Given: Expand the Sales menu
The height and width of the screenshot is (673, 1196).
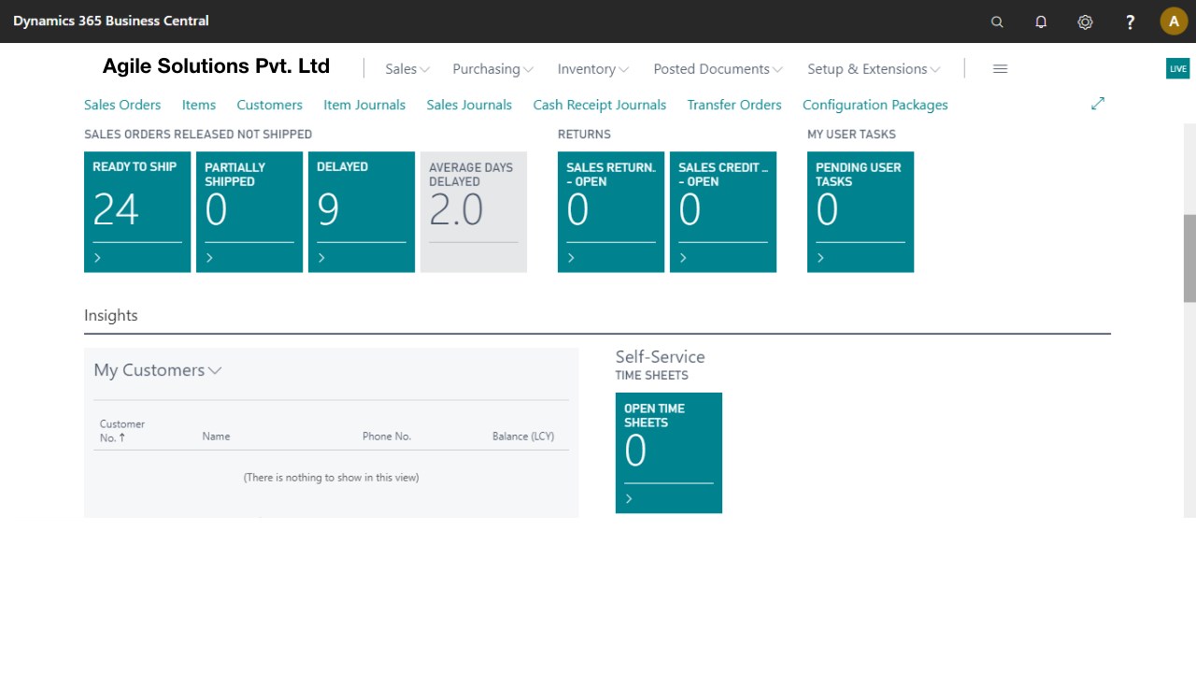Looking at the screenshot, I should [407, 69].
